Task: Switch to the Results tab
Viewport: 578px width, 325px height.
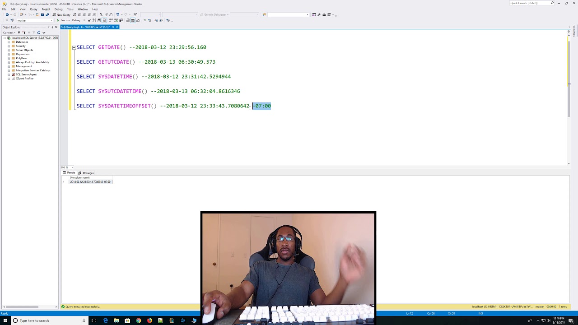Action: (x=69, y=173)
